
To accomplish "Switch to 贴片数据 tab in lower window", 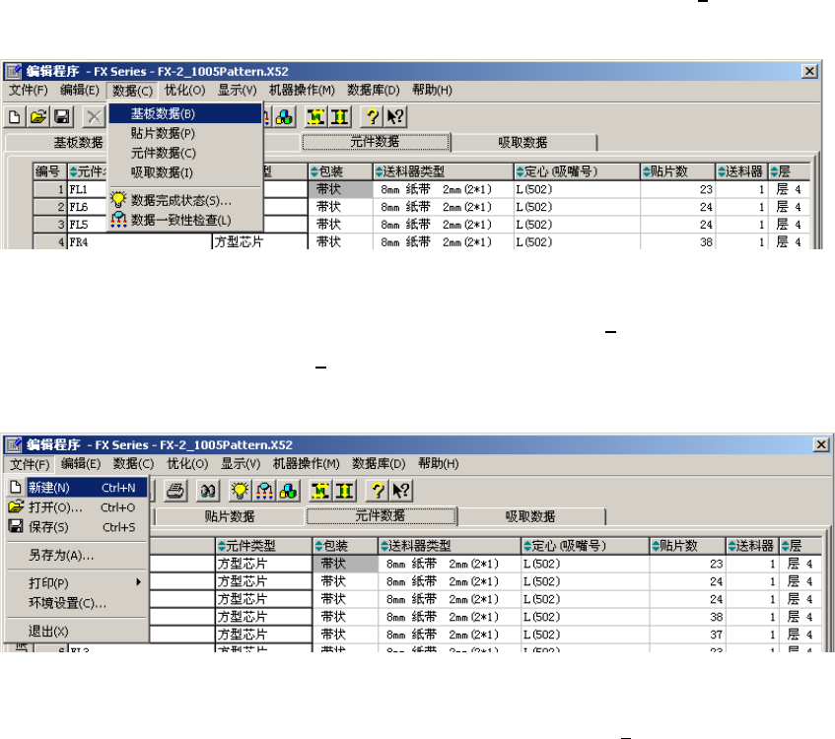I will click(x=230, y=516).
